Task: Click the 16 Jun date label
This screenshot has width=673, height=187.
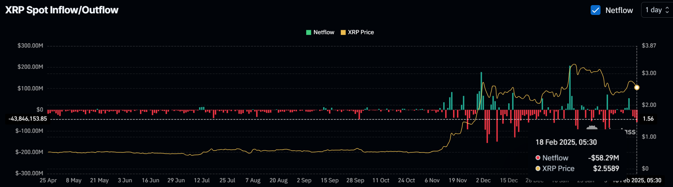Action: point(151,180)
